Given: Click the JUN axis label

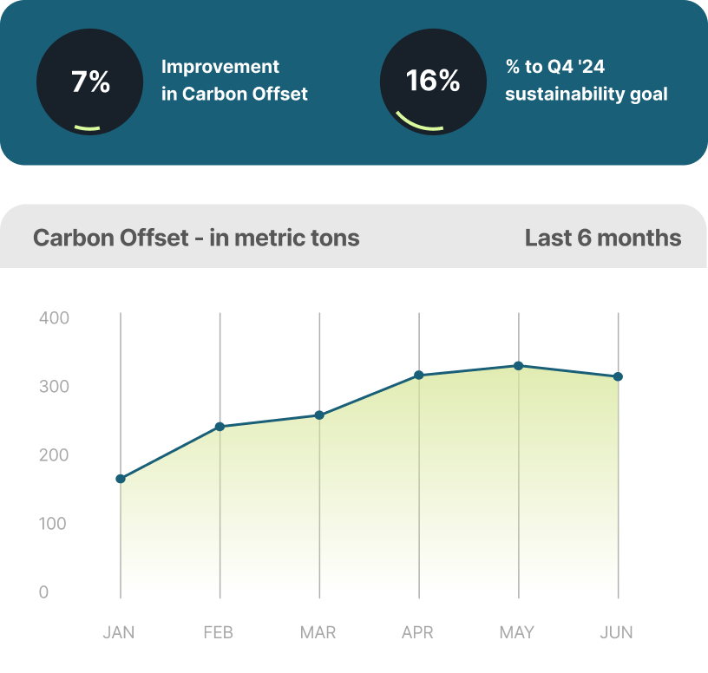Looking at the screenshot, I should [x=616, y=632].
